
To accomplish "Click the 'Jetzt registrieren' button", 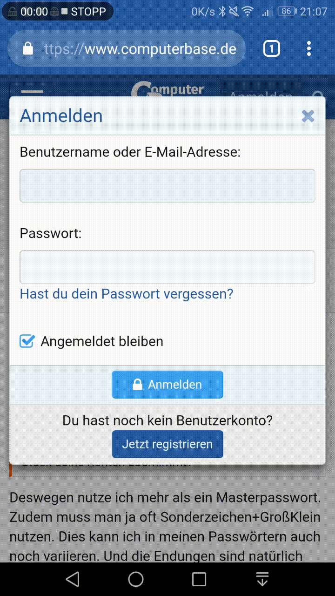I will coord(167,444).
